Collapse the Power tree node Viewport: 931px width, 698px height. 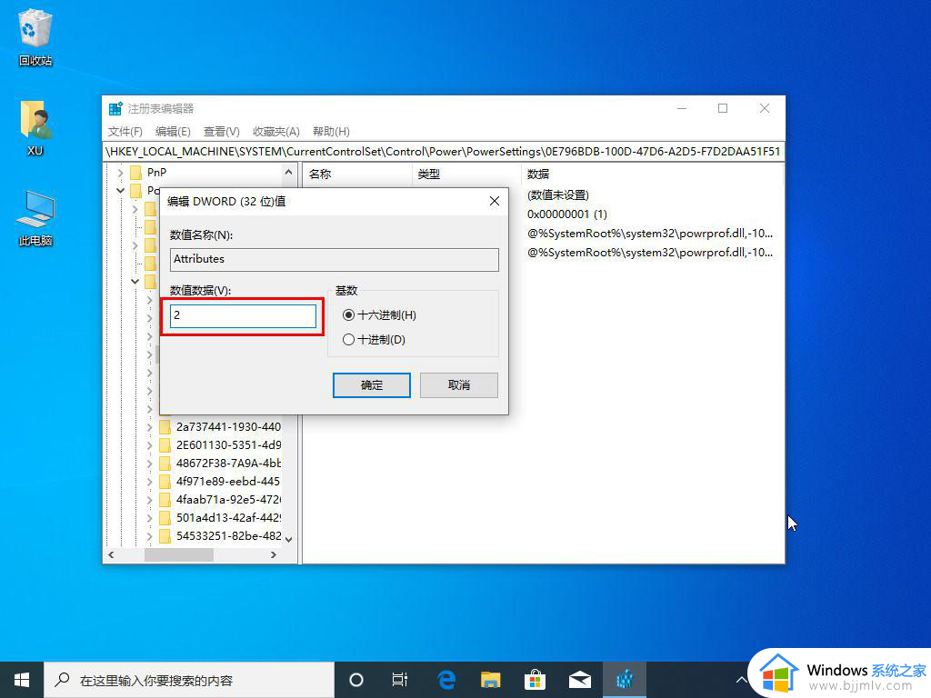(x=121, y=191)
